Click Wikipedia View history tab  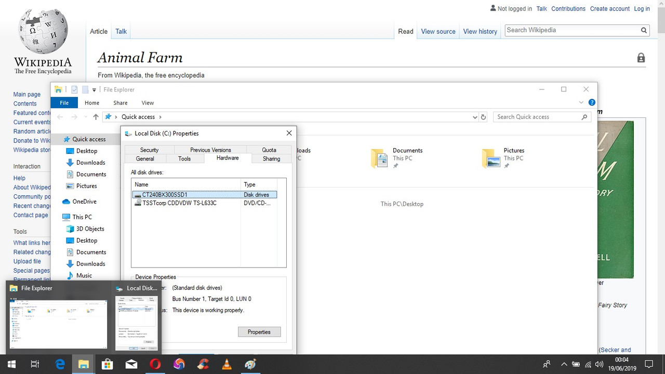click(x=480, y=32)
